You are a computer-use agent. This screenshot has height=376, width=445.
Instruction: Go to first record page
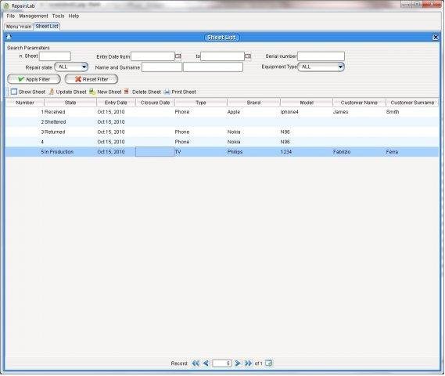tap(196, 363)
